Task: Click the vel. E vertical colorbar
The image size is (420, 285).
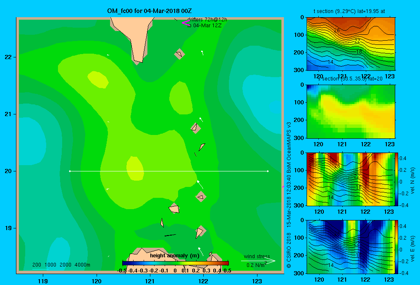Action: coord(397,247)
